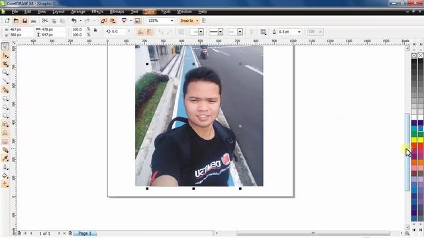Open the end arrowhead dropdown
The width and height of the screenshot is (424, 238).
(x=240, y=32)
